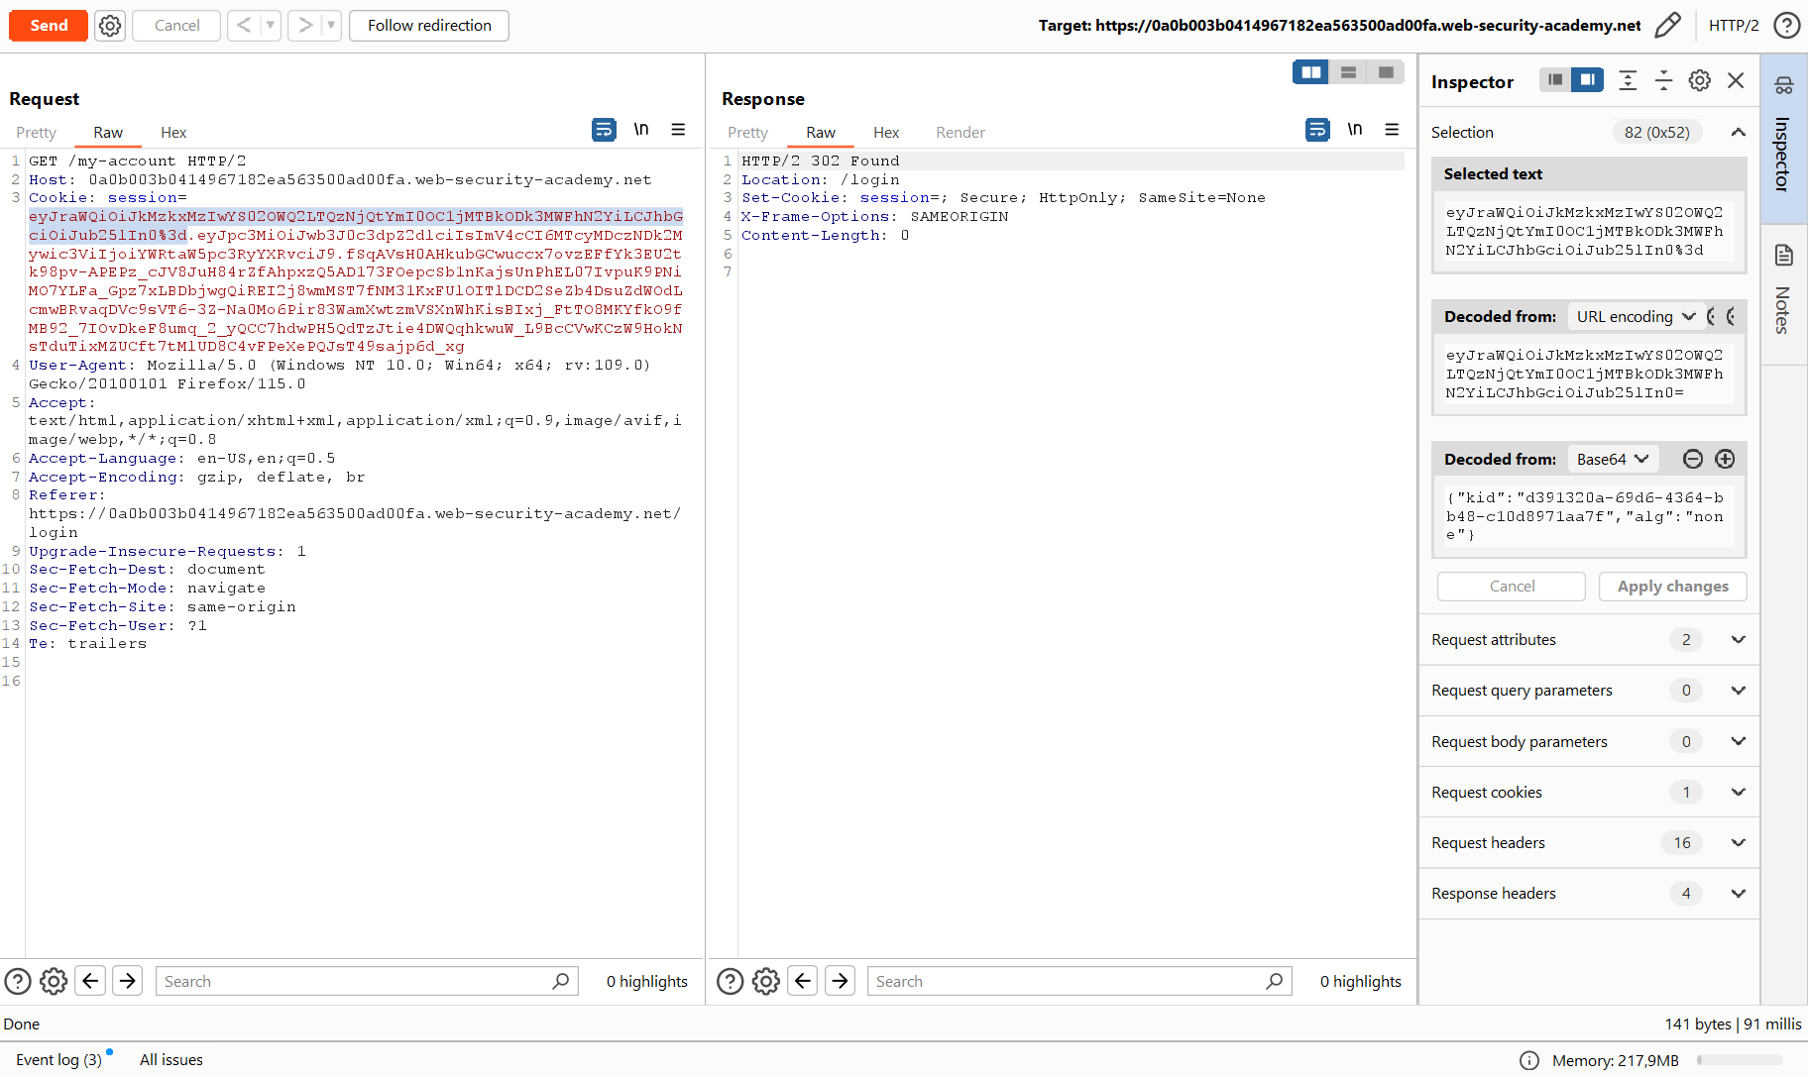
Task: Open the Notes side tab
Action: tap(1784, 294)
